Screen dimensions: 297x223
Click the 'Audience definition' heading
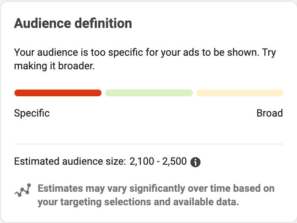tap(73, 23)
